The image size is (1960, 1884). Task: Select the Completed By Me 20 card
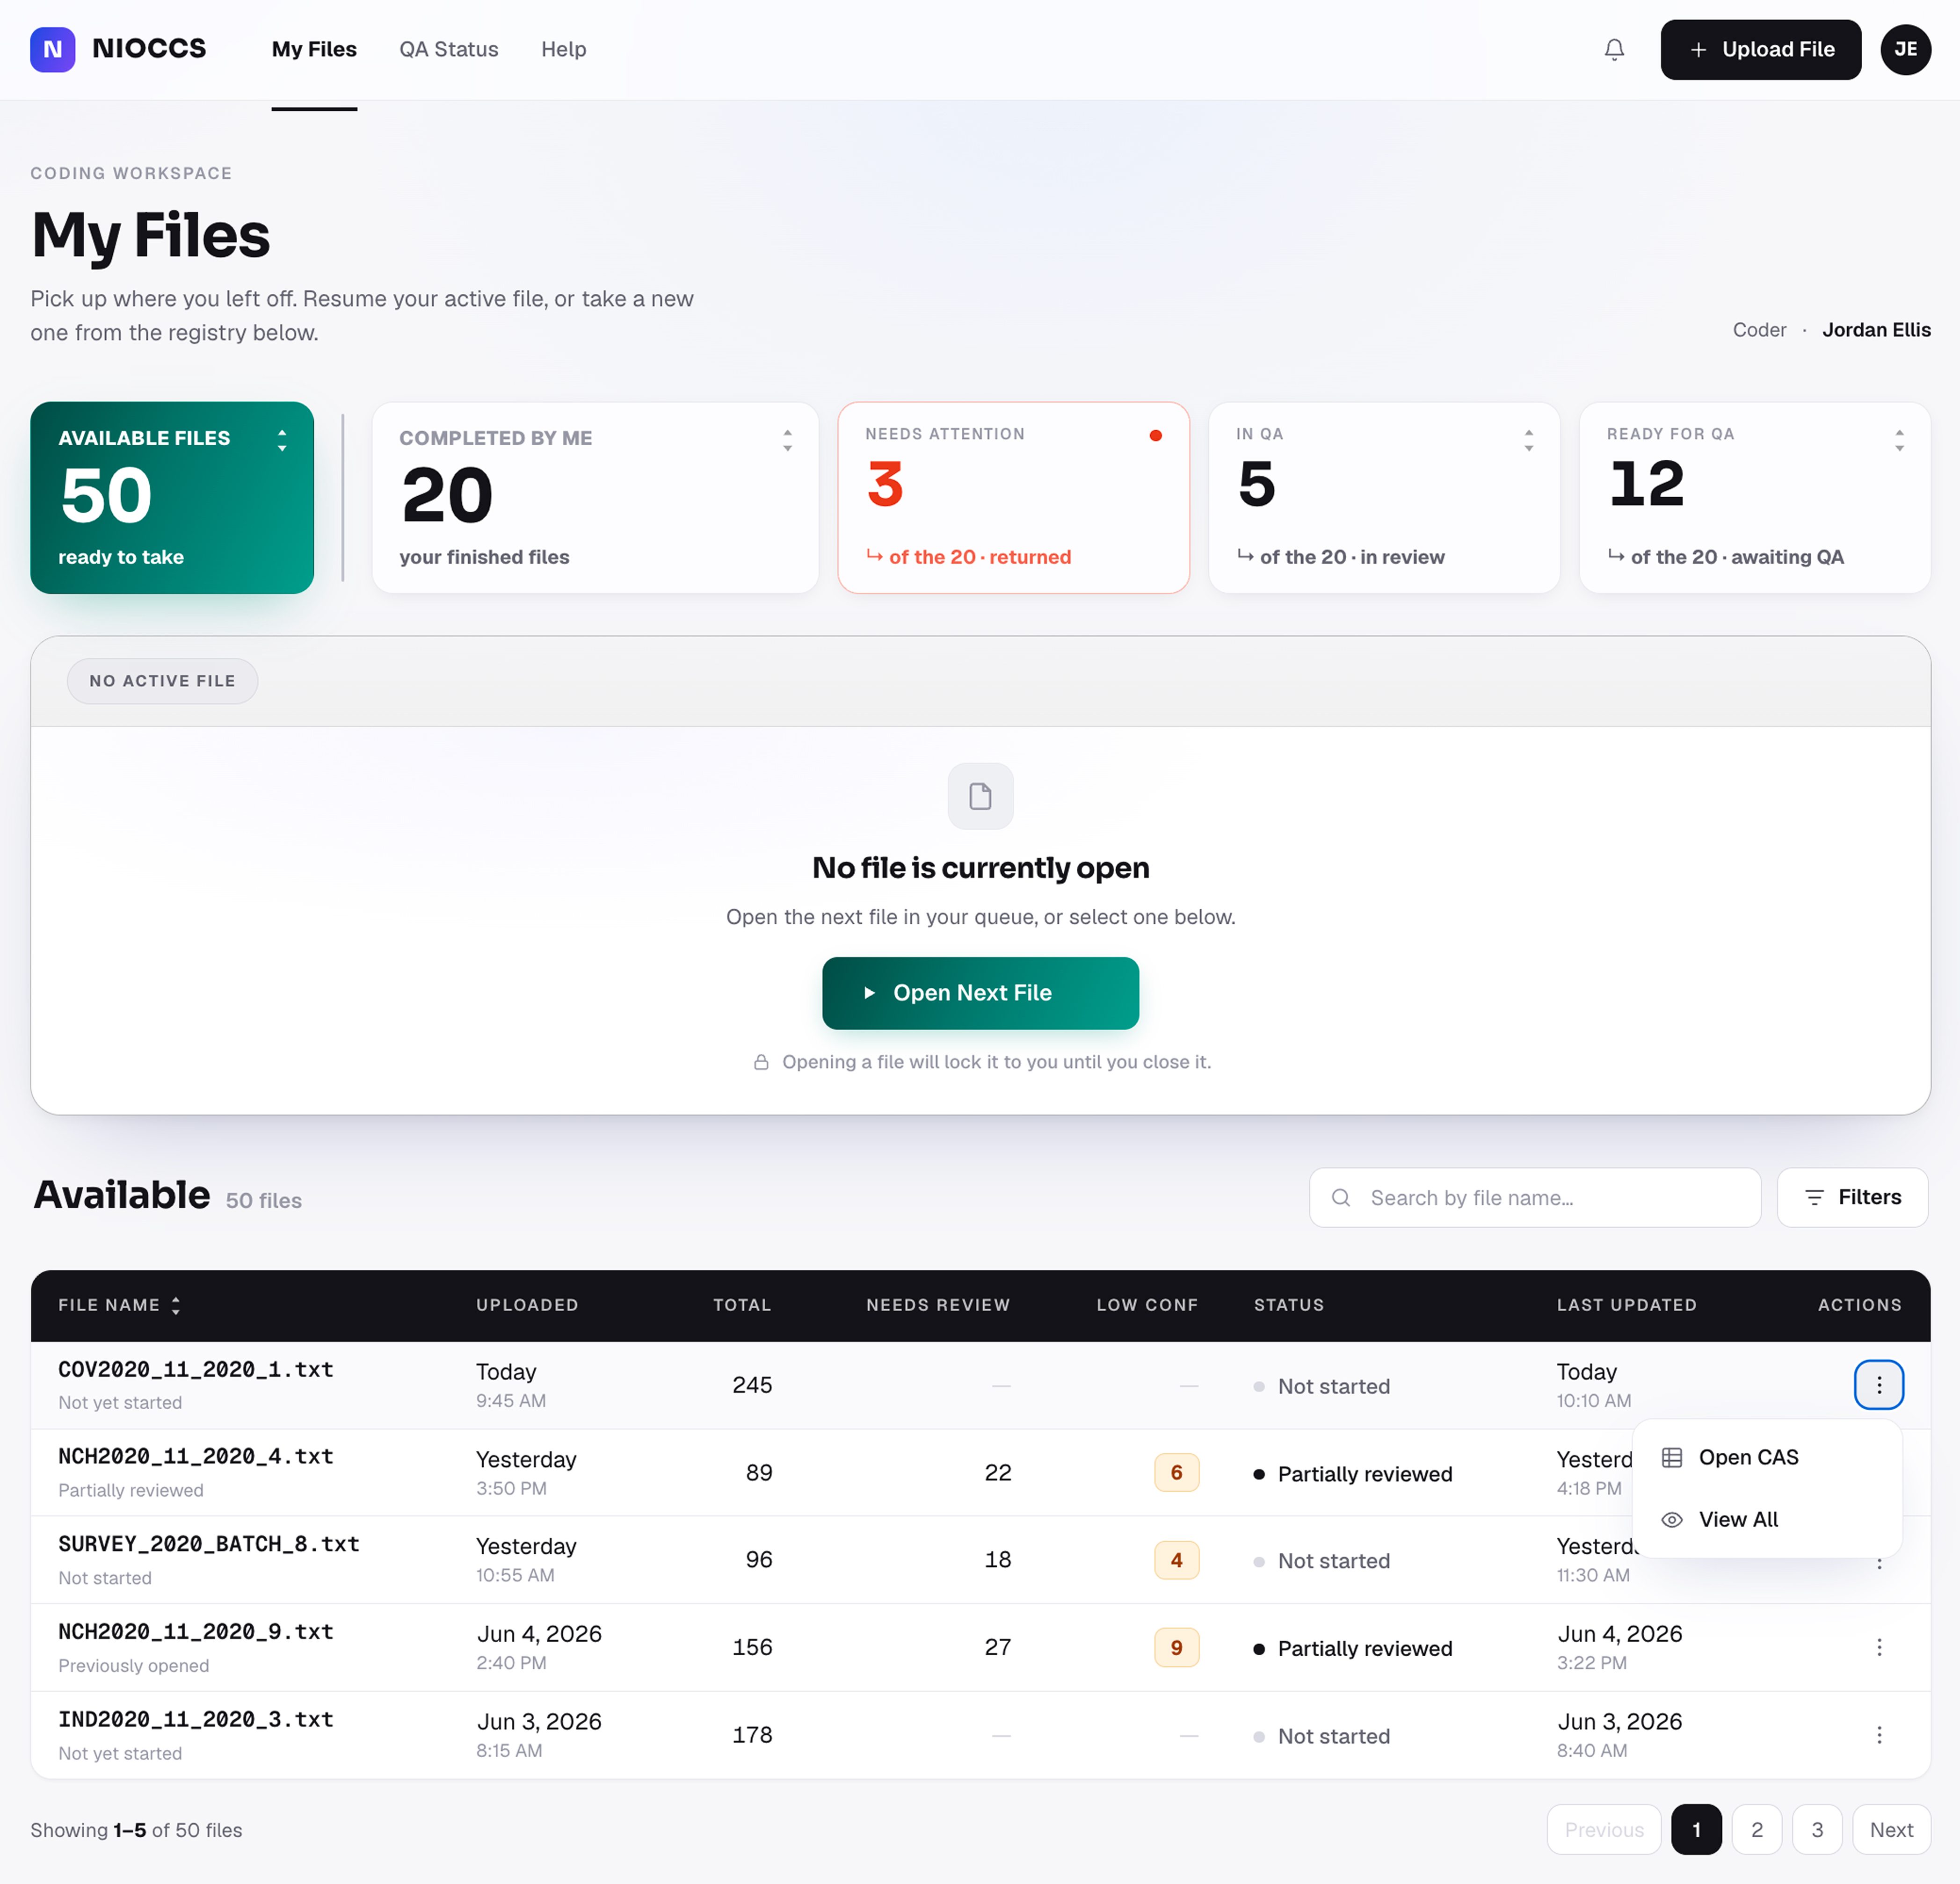(x=595, y=497)
